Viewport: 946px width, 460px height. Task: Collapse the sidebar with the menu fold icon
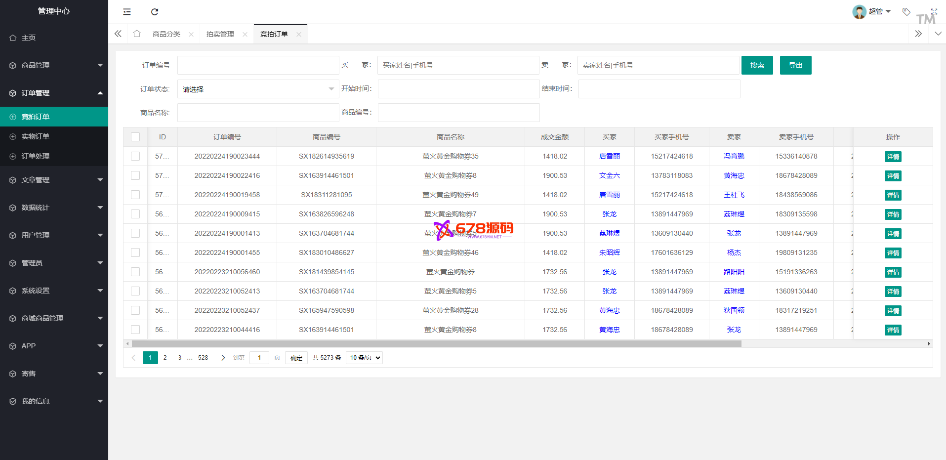pyautogui.click(x=127, y=12)
